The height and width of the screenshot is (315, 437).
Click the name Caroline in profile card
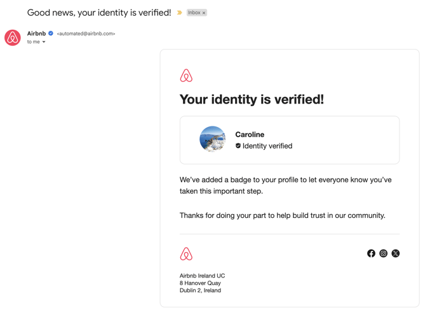250,135
